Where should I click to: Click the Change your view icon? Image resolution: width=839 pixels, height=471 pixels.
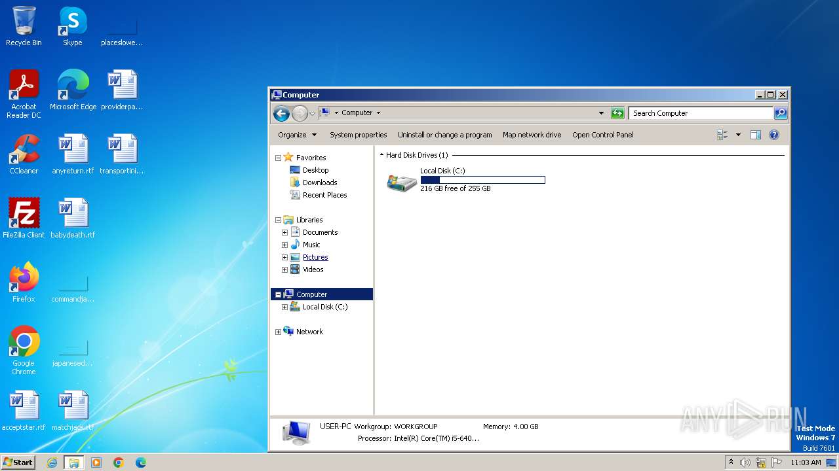pyautogui.click(x=722, y=135)
